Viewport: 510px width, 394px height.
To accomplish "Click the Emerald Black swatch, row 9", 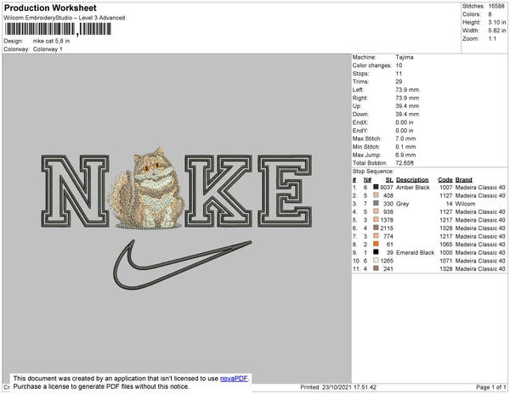I will click(x=376, y=252).
